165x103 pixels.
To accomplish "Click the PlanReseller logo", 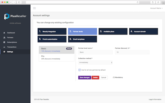I will (x=15, y=16).
